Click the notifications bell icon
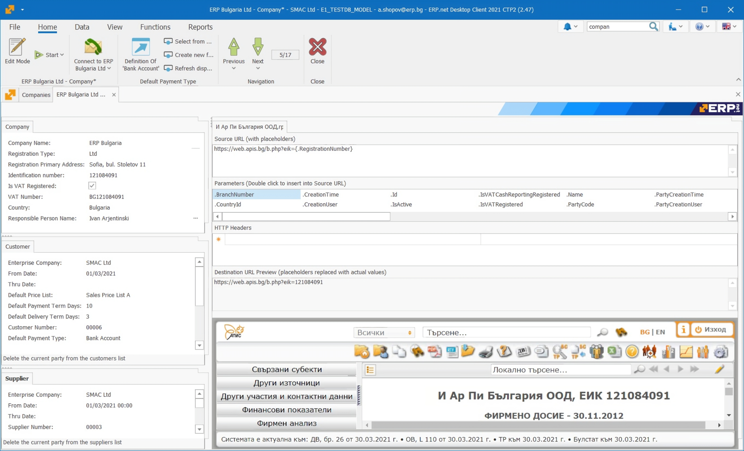744x451 pixels. pos(567,26)
